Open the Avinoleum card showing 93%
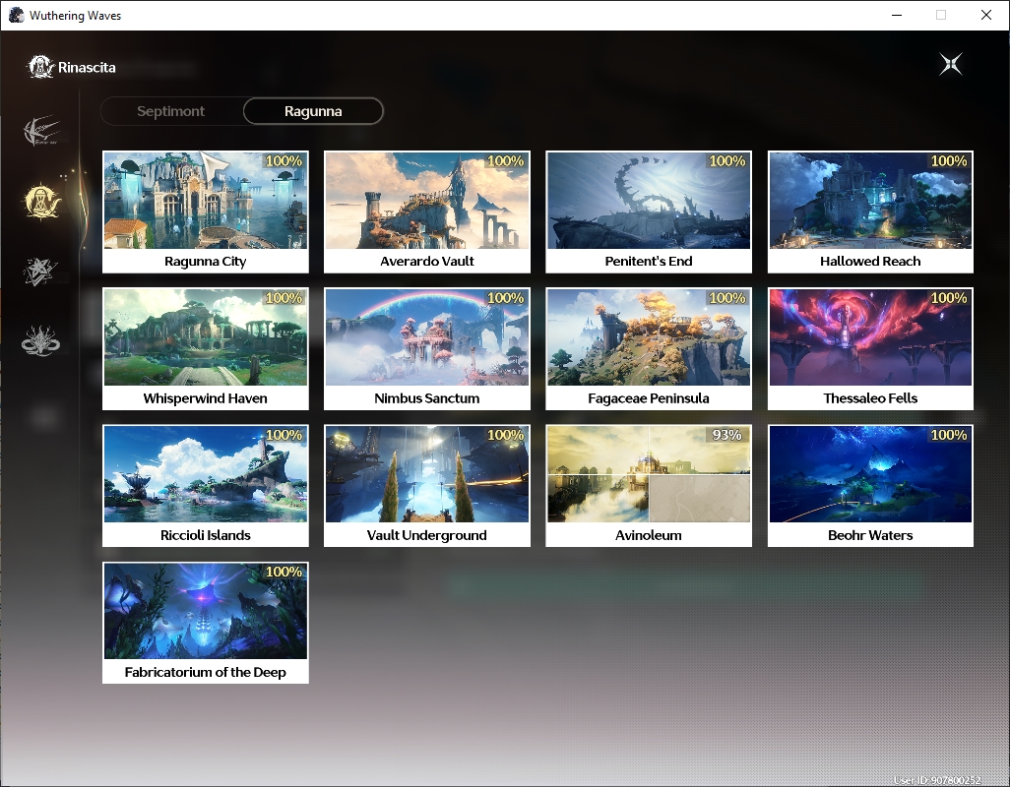Viewport: 1010px width, 787px height. pos(649,486)
